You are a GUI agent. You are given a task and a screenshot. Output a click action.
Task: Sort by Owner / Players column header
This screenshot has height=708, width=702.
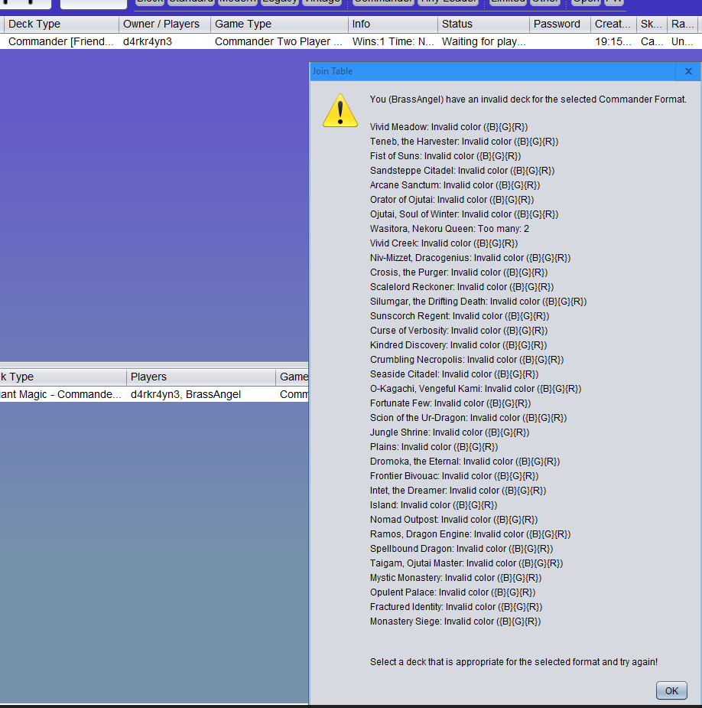(164, 24)
